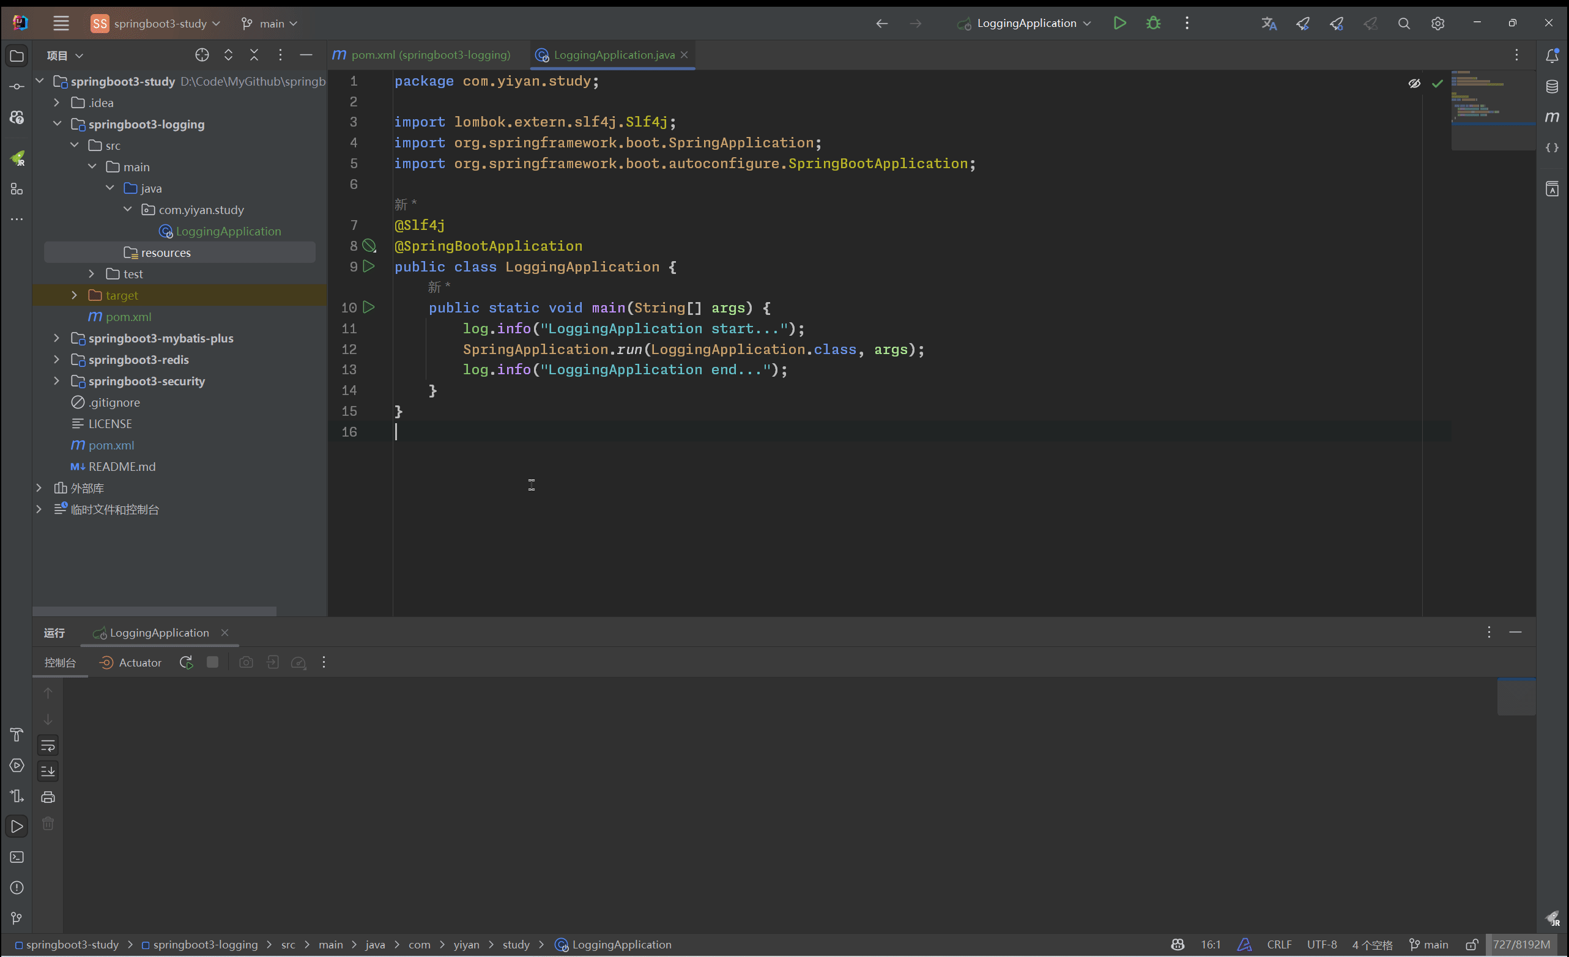Stop the run with the red stop square

212,662
